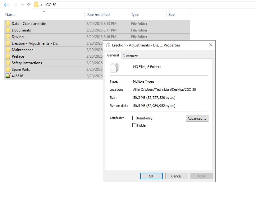Click the File folder type of Driving row

[x=139, y=37]
